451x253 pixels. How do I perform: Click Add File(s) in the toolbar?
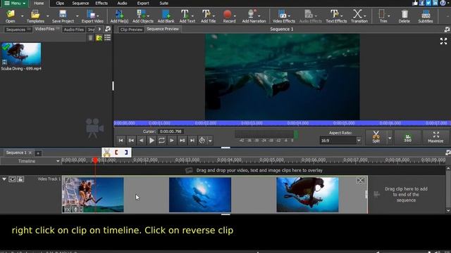pos(119,16)
